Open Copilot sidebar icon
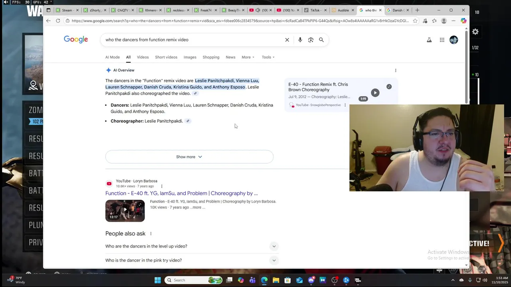 click(x=463, y=21)
